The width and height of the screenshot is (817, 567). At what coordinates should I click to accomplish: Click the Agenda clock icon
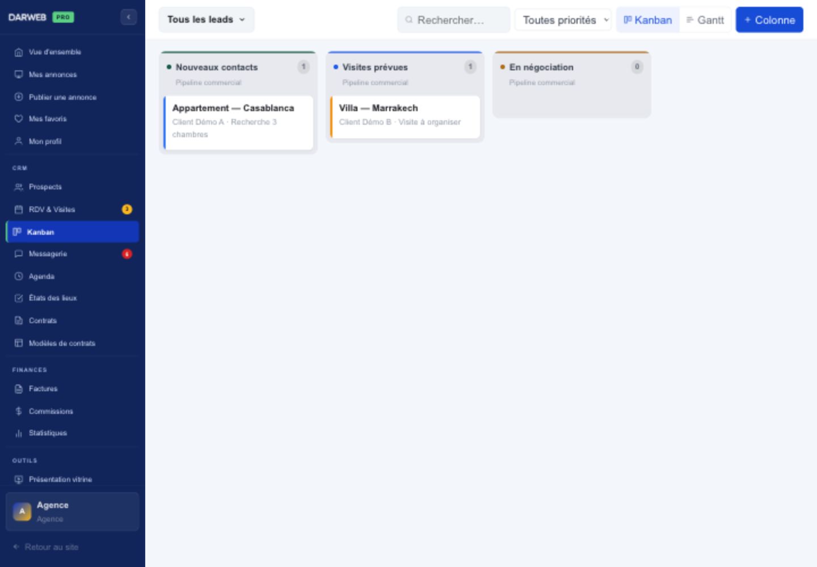click(x=19, y=276)
